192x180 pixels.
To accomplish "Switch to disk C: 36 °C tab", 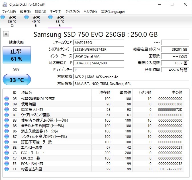I will tap(12, 21).
